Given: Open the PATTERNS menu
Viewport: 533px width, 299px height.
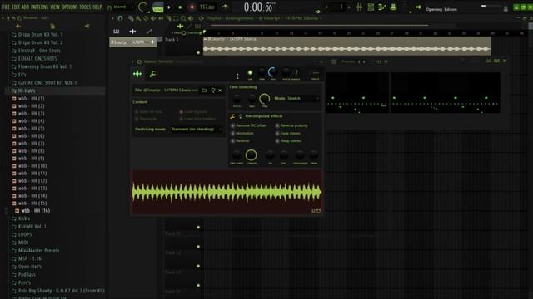Looking at the screenshot, I should tap(40, 7).
